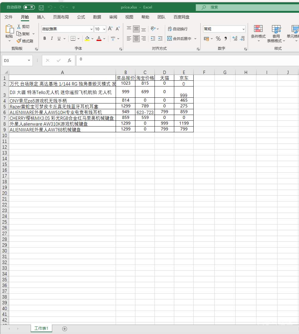Image resolution: width=299 pixels, height=334 pixels.
Task: Expand the Quick Access Toolbar customize arrow
Action: (73, 8)
